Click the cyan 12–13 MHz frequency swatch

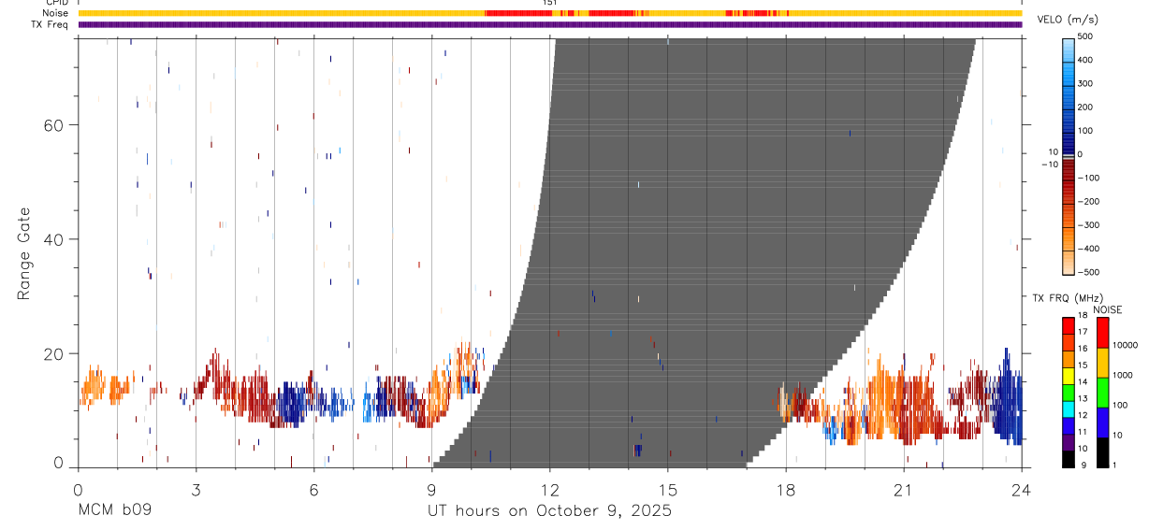(x=1069, y=409)
